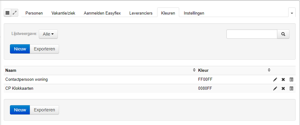Select the Leveranciers tab
This screenshot has width=300, height=125.
point(141,13)
